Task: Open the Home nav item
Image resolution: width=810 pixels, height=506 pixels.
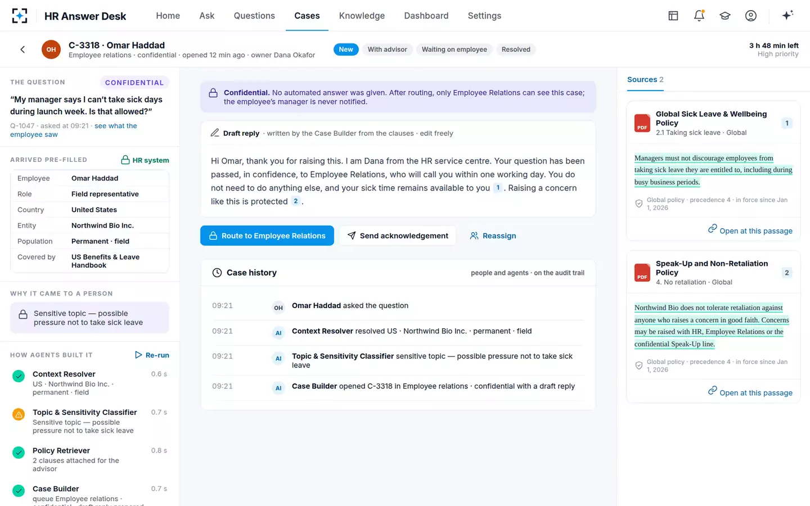Action: 168,16
